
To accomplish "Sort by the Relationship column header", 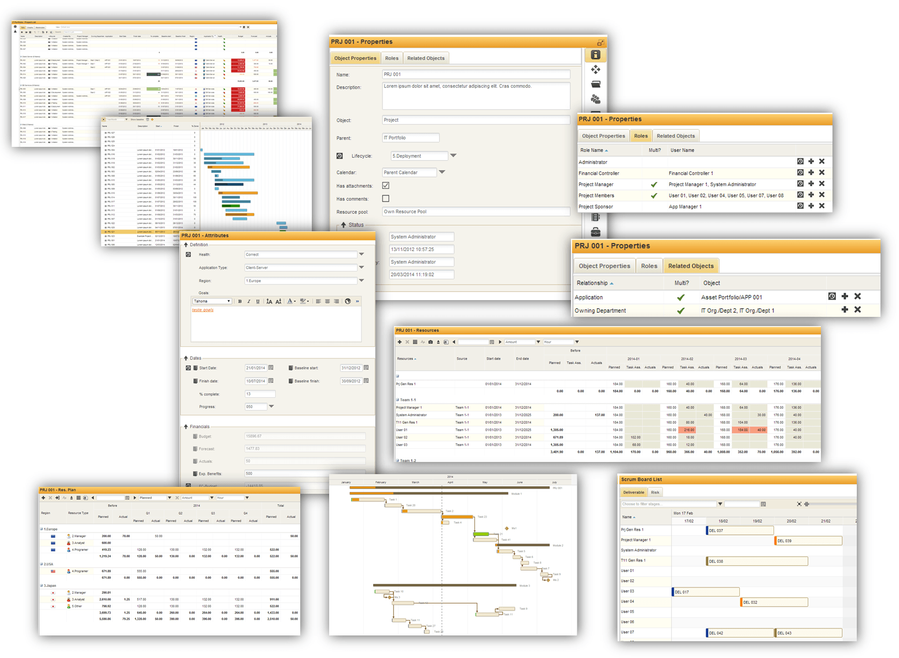I will 595,283.
